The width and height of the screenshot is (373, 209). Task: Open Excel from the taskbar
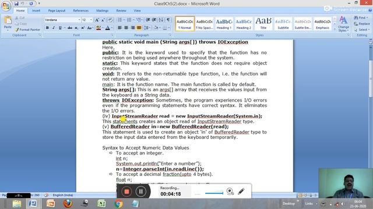[x=101, y=204]
